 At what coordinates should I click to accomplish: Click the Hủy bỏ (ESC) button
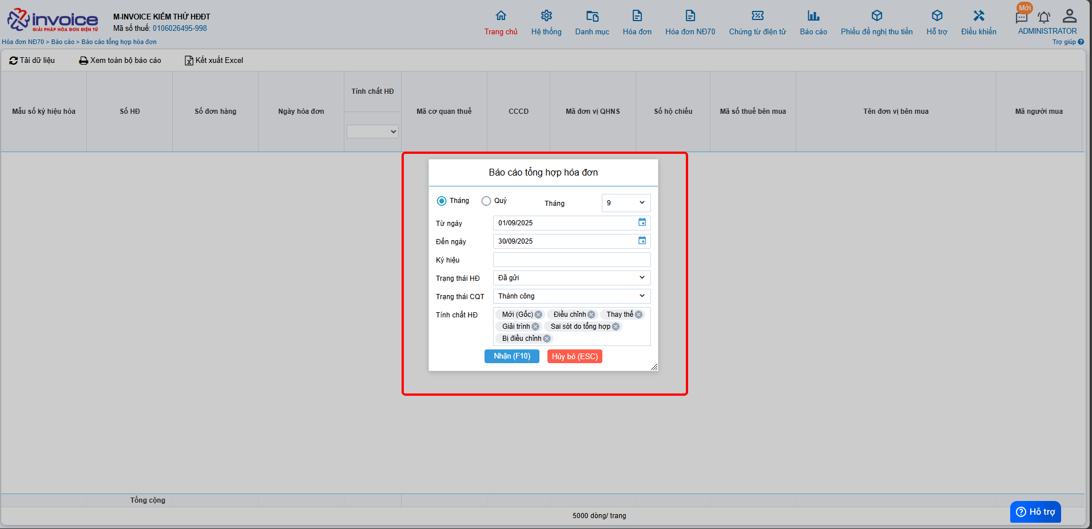point(574,356)
